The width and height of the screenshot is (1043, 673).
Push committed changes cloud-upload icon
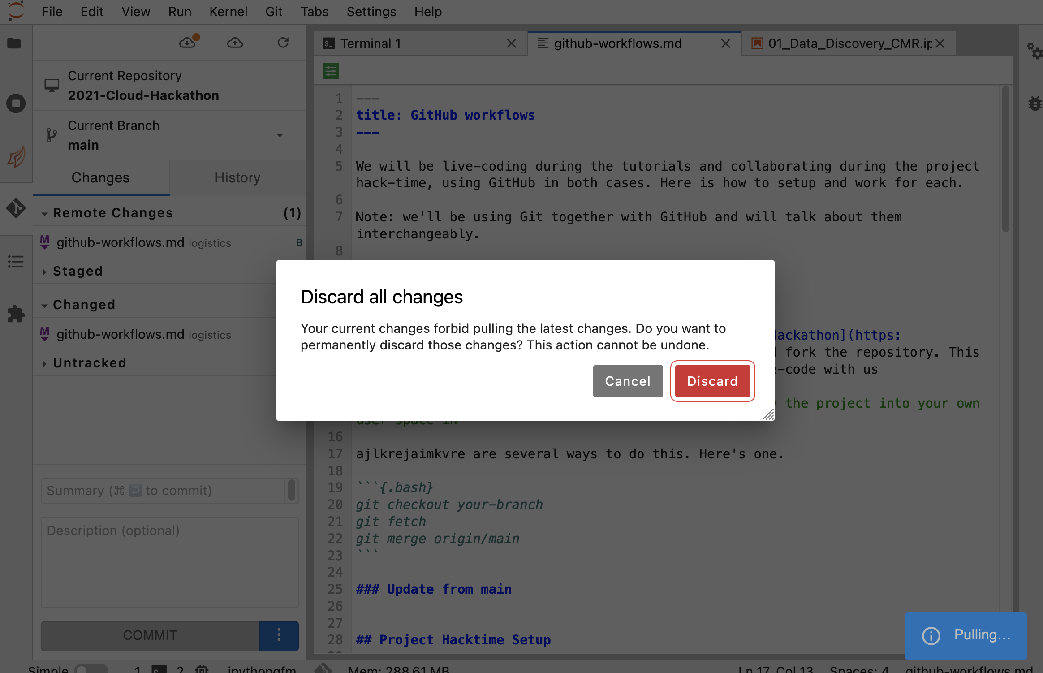[x=235, y=43]
